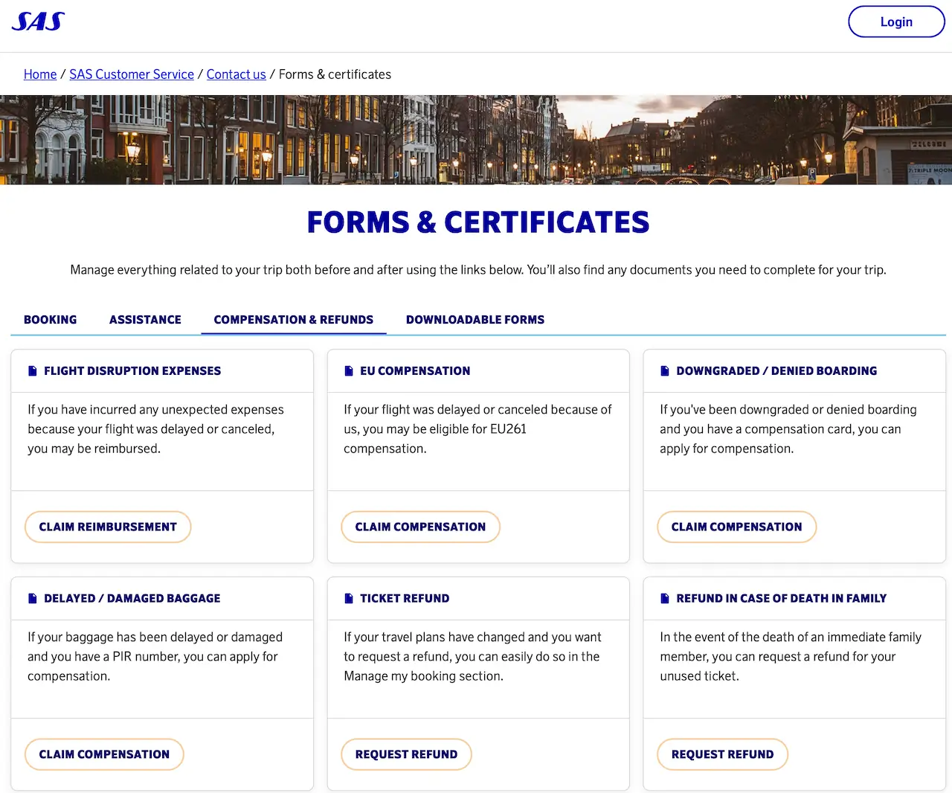Click document icon beside Refund in Case of Death
This screenshot has height=793, width=952.
coord(664,598)
